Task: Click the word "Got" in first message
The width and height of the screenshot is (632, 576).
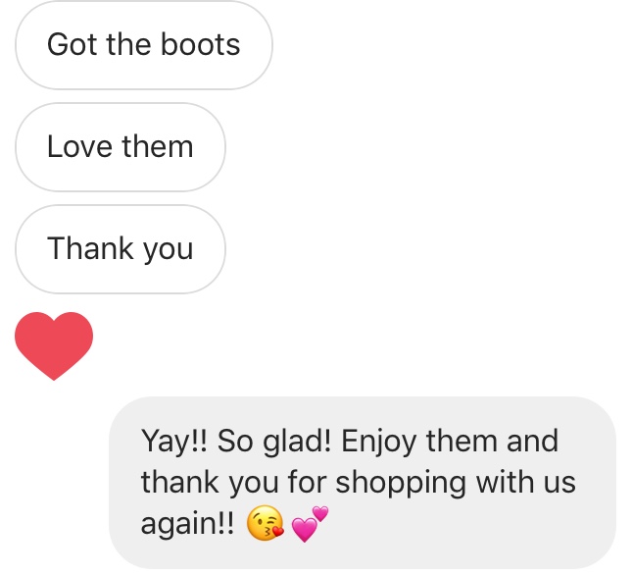Action: pyautogui.click(x=73, y=44)
